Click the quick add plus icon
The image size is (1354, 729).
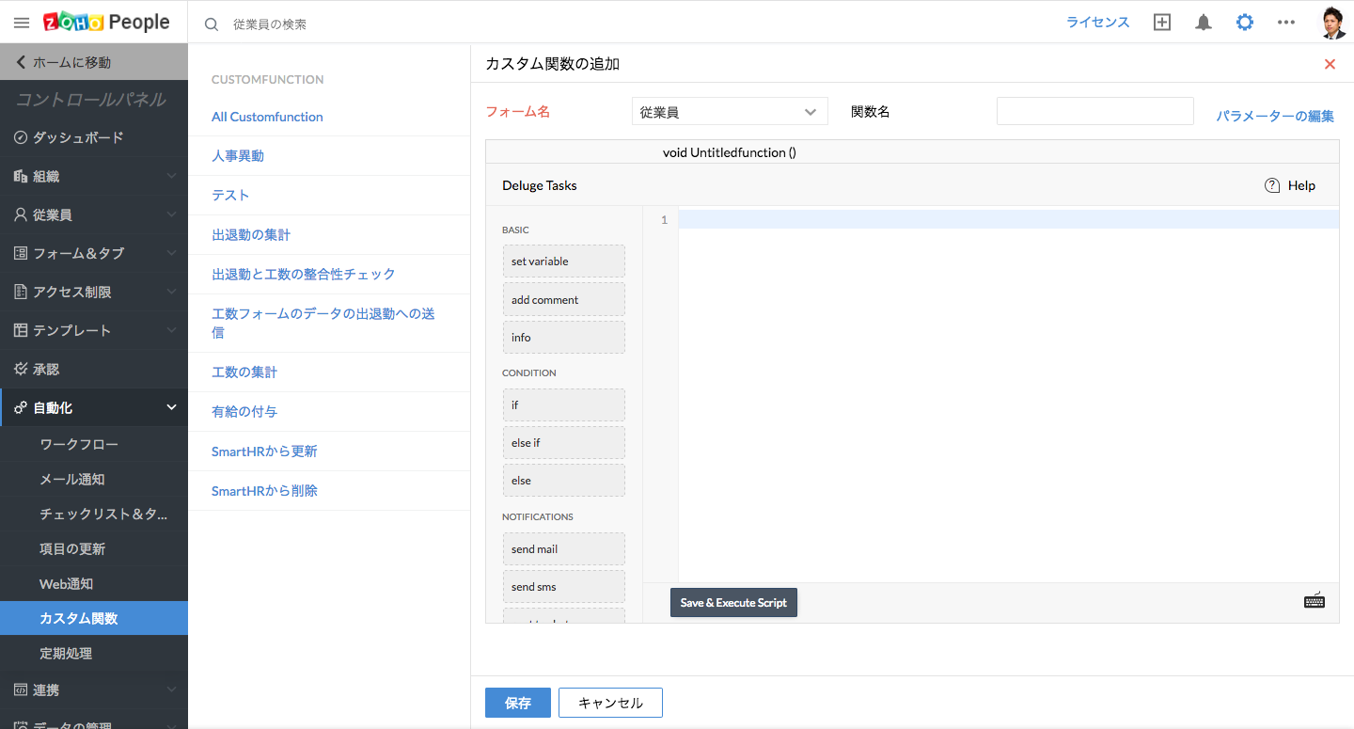[x=1162, y=23]
